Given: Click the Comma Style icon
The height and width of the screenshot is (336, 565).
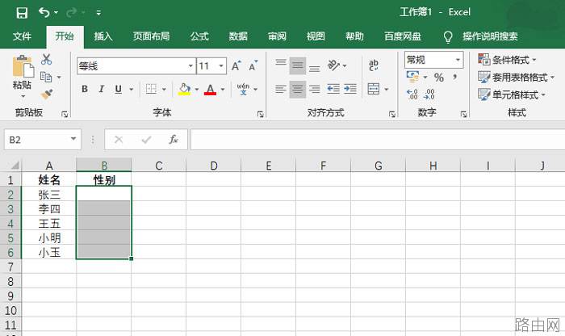Looking at the screenshot, I should [455, 78].
